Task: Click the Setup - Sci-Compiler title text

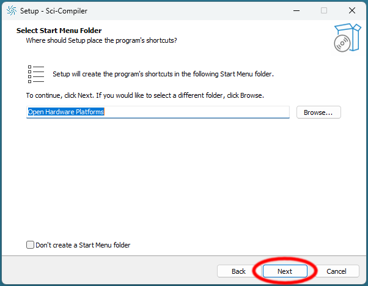Action: tap(54, 11)
